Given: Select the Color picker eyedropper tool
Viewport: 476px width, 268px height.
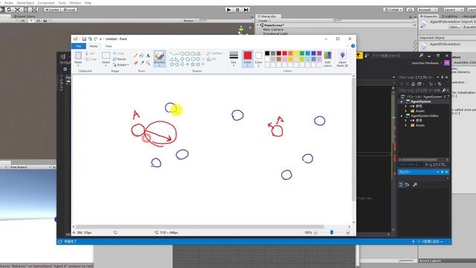Looking at the screenshot, I should [142, 63].
